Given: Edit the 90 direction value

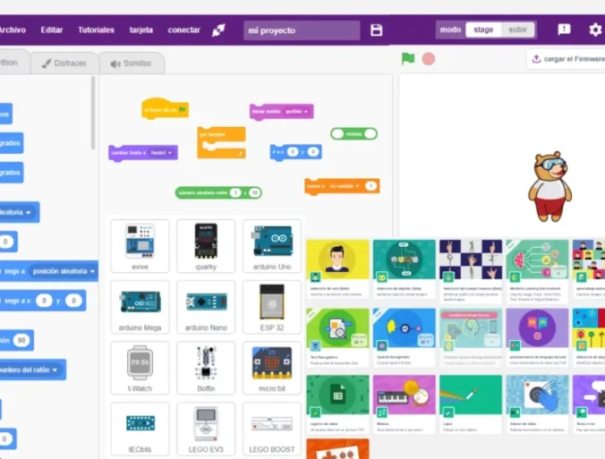Looking at the screenshot, I should coord(21,340).
